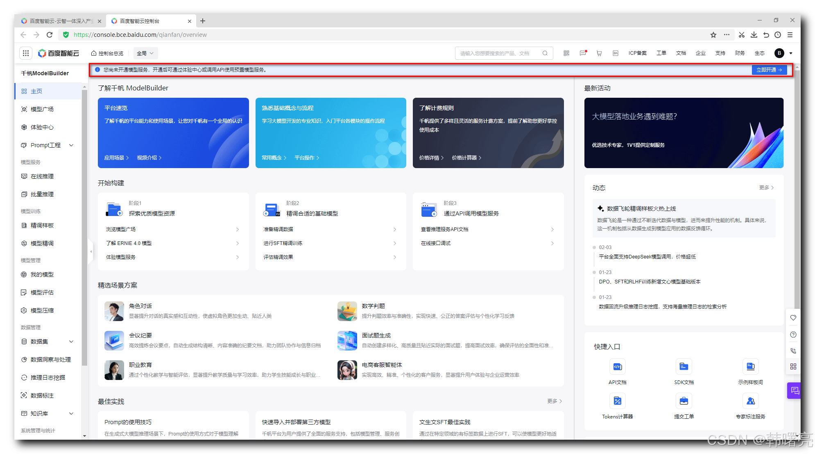Switch to the first browser tab

[x=61, y=21]
